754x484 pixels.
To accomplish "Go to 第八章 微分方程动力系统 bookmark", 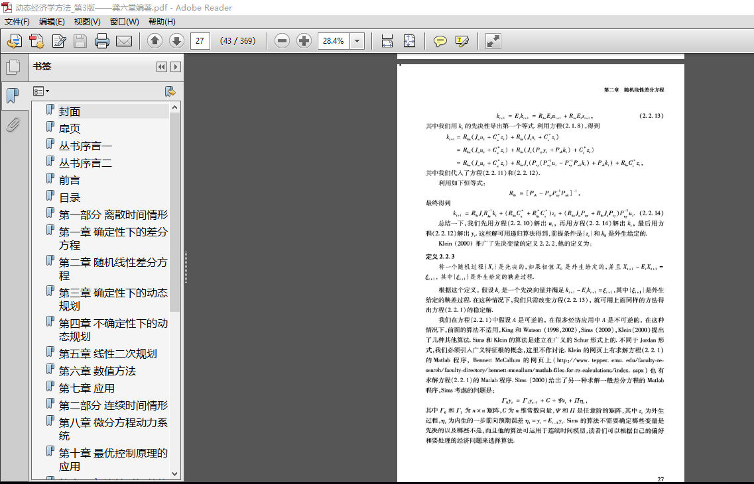I will [113, 429].
